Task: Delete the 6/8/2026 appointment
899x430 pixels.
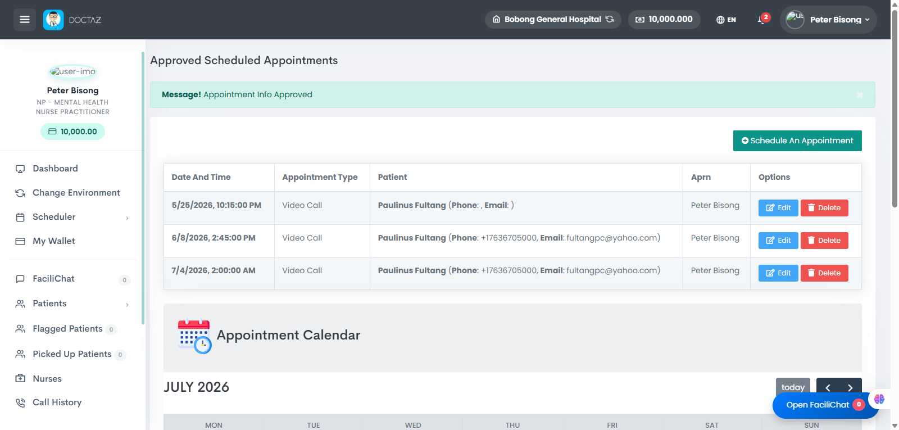Action: click(824, 241)
